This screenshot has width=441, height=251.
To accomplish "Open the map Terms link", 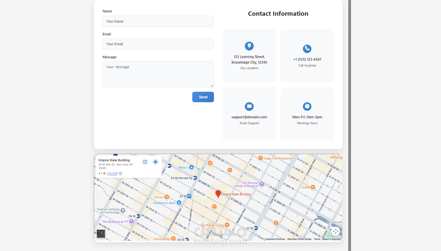I will coord(317,239).
